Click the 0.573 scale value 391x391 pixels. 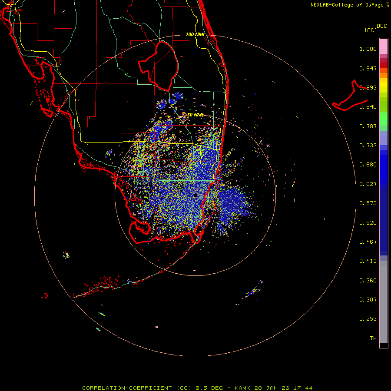click(368, 203)
